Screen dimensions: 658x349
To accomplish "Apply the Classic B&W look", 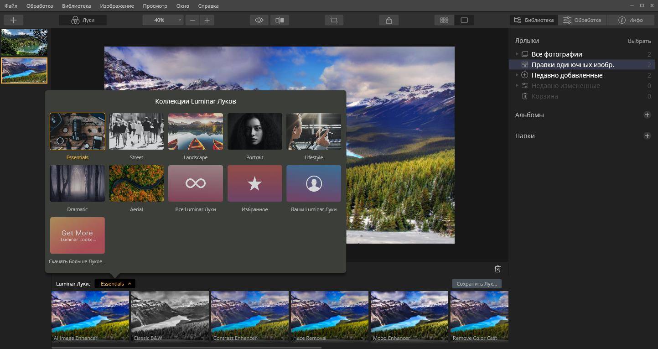I will pos(170,316).
